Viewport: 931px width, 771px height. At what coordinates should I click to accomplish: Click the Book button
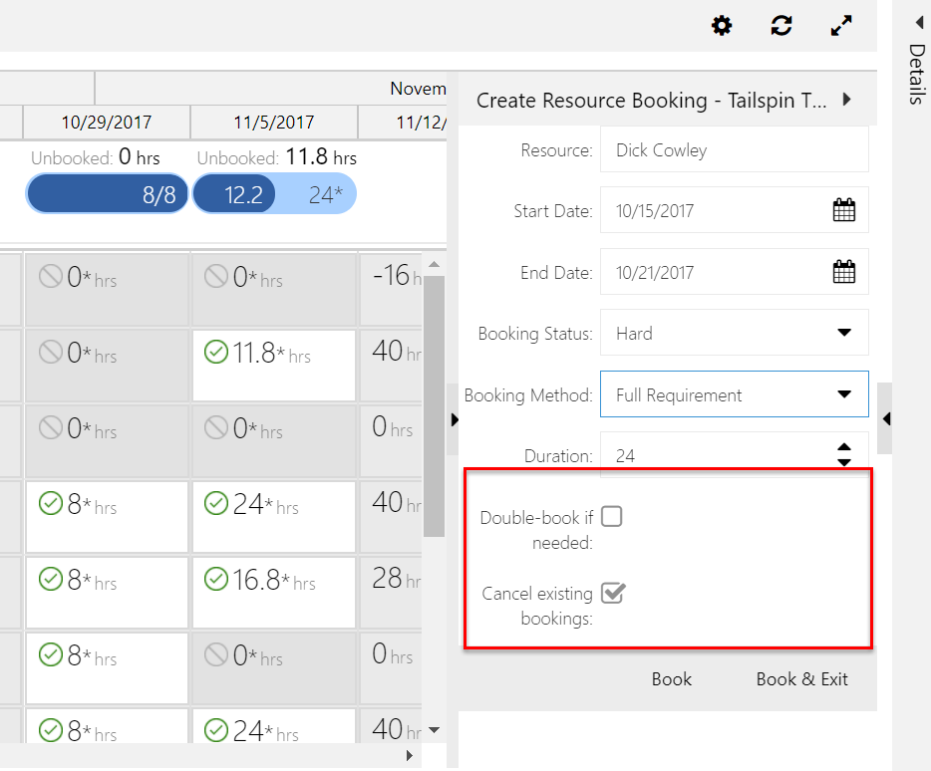[671, 679]
